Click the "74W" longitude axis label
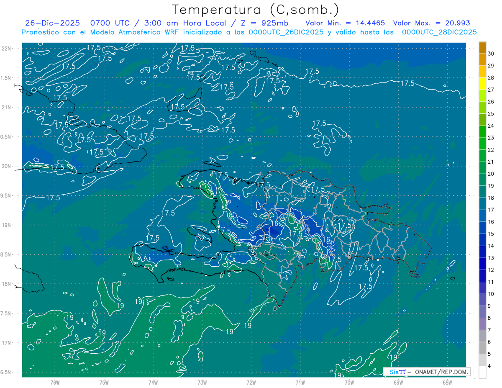The height and width of the screenshot is (388, 502). pyautogui.click(x=153, y=383)
